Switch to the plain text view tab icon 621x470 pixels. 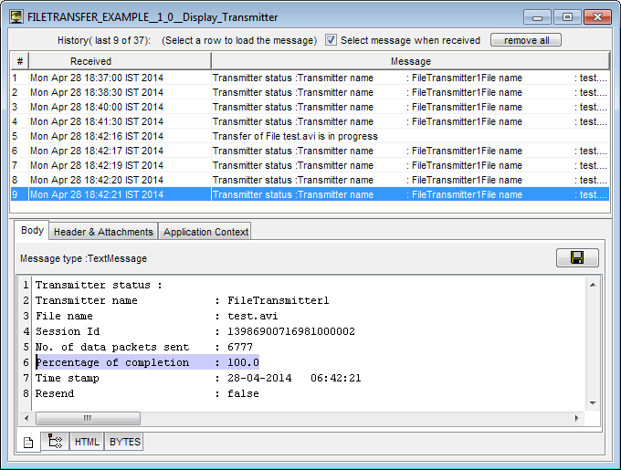(x=28, y=442)
